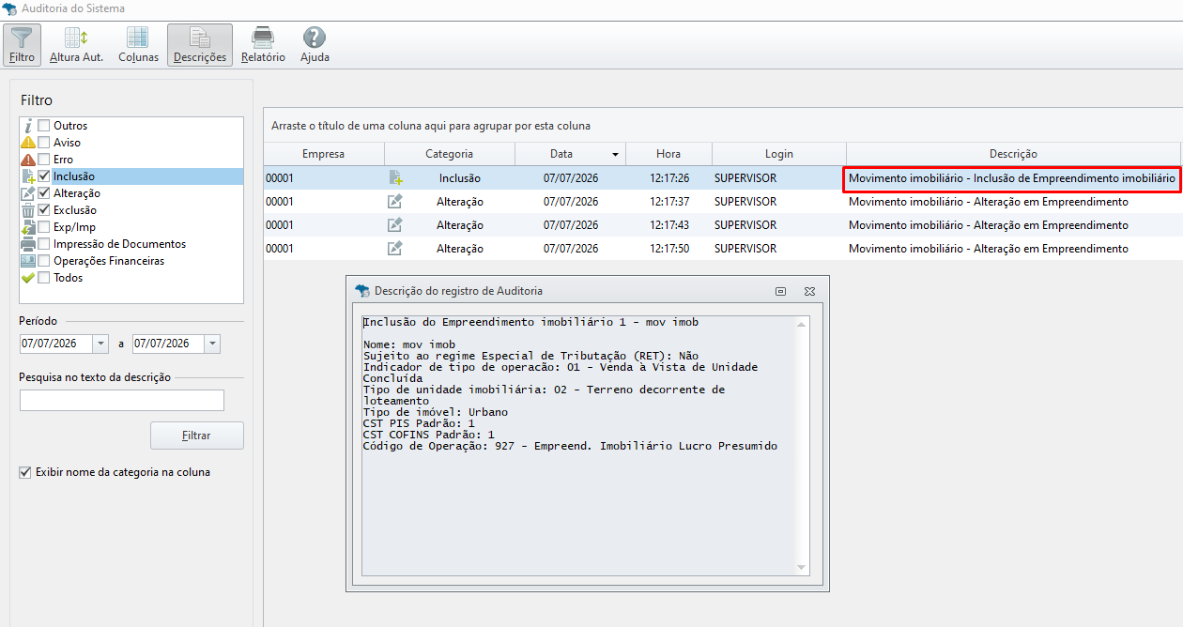Select the 12:17:37 time cell
The image size is (1183, 627).
(x=668, y=201)
